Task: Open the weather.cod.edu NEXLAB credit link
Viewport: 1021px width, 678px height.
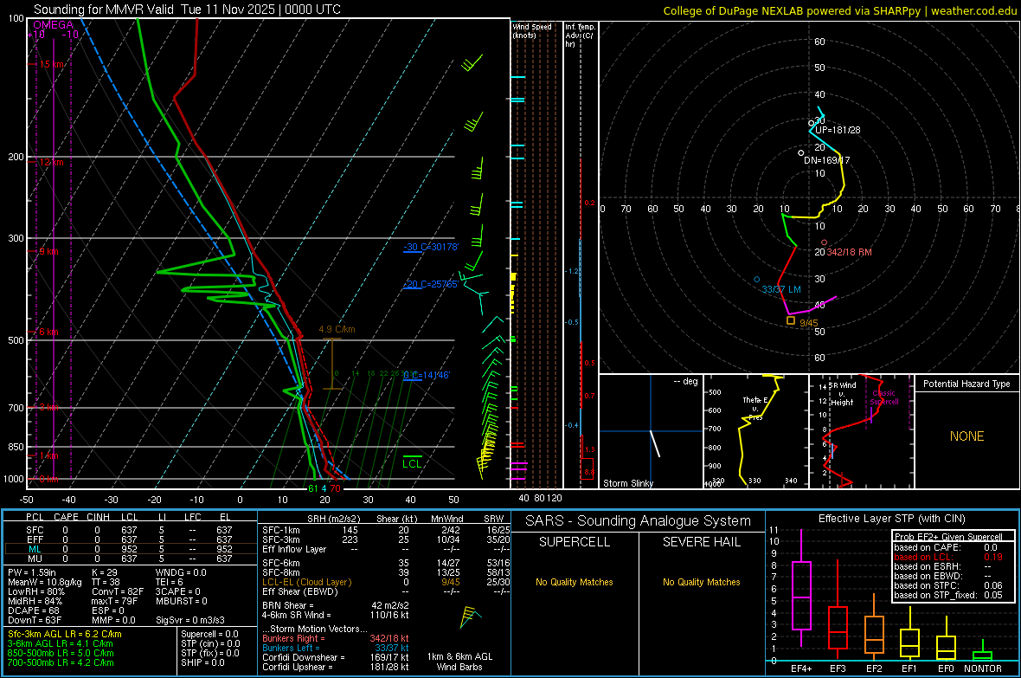Action: (x=840, y=10)
